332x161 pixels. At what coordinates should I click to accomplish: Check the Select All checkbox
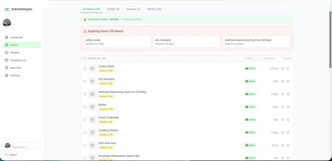[85, 59]
